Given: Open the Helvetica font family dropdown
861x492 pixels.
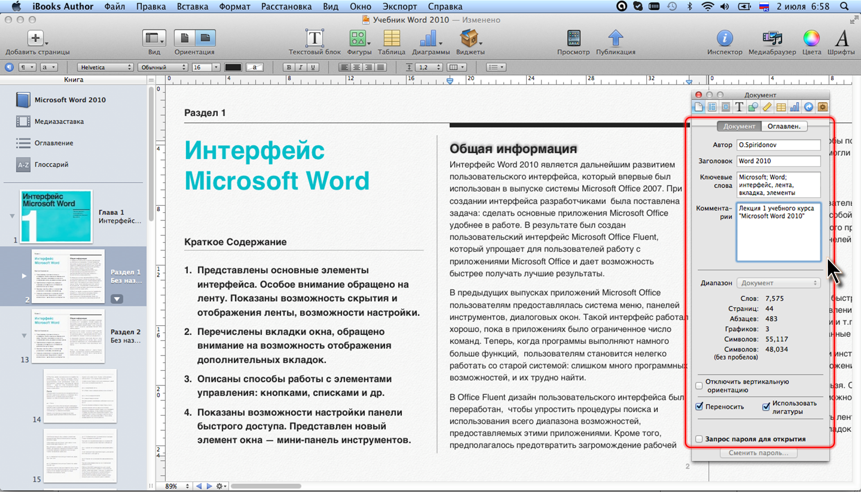Looking at the screenshot, I should click(105, 67).
